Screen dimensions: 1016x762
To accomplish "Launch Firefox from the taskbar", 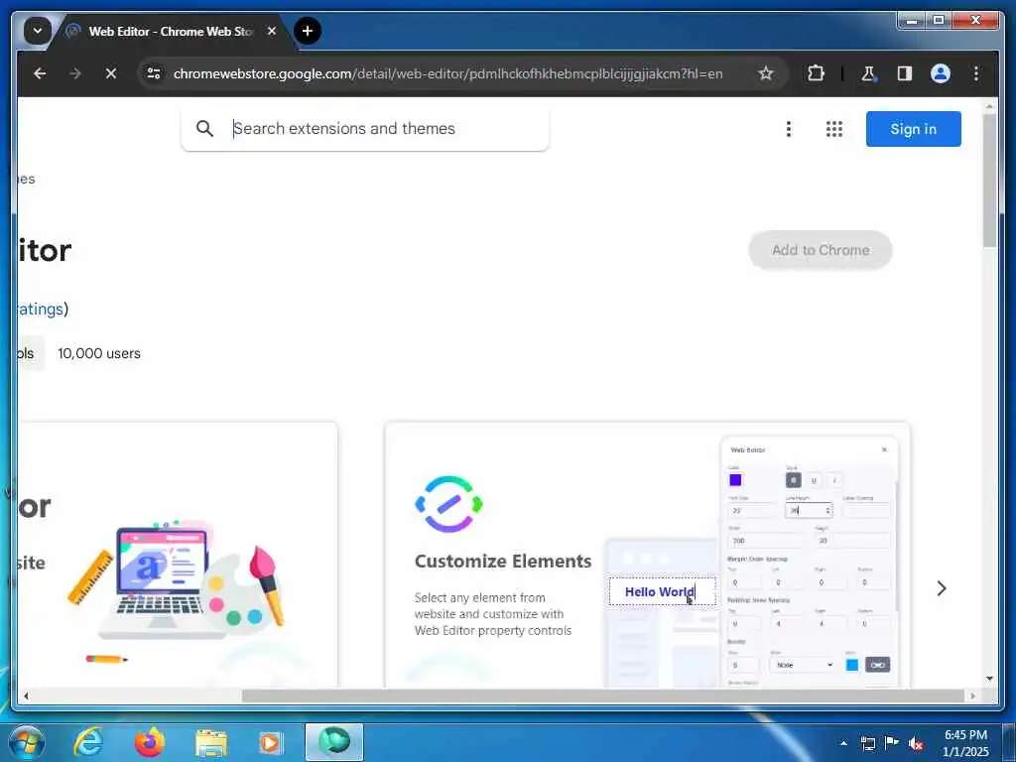I will pyautogui.click(x=150, y=742).
